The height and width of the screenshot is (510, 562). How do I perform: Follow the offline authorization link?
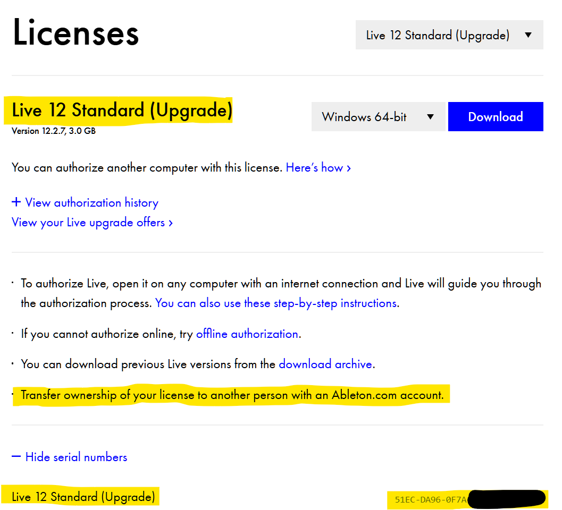coord(247,334)
